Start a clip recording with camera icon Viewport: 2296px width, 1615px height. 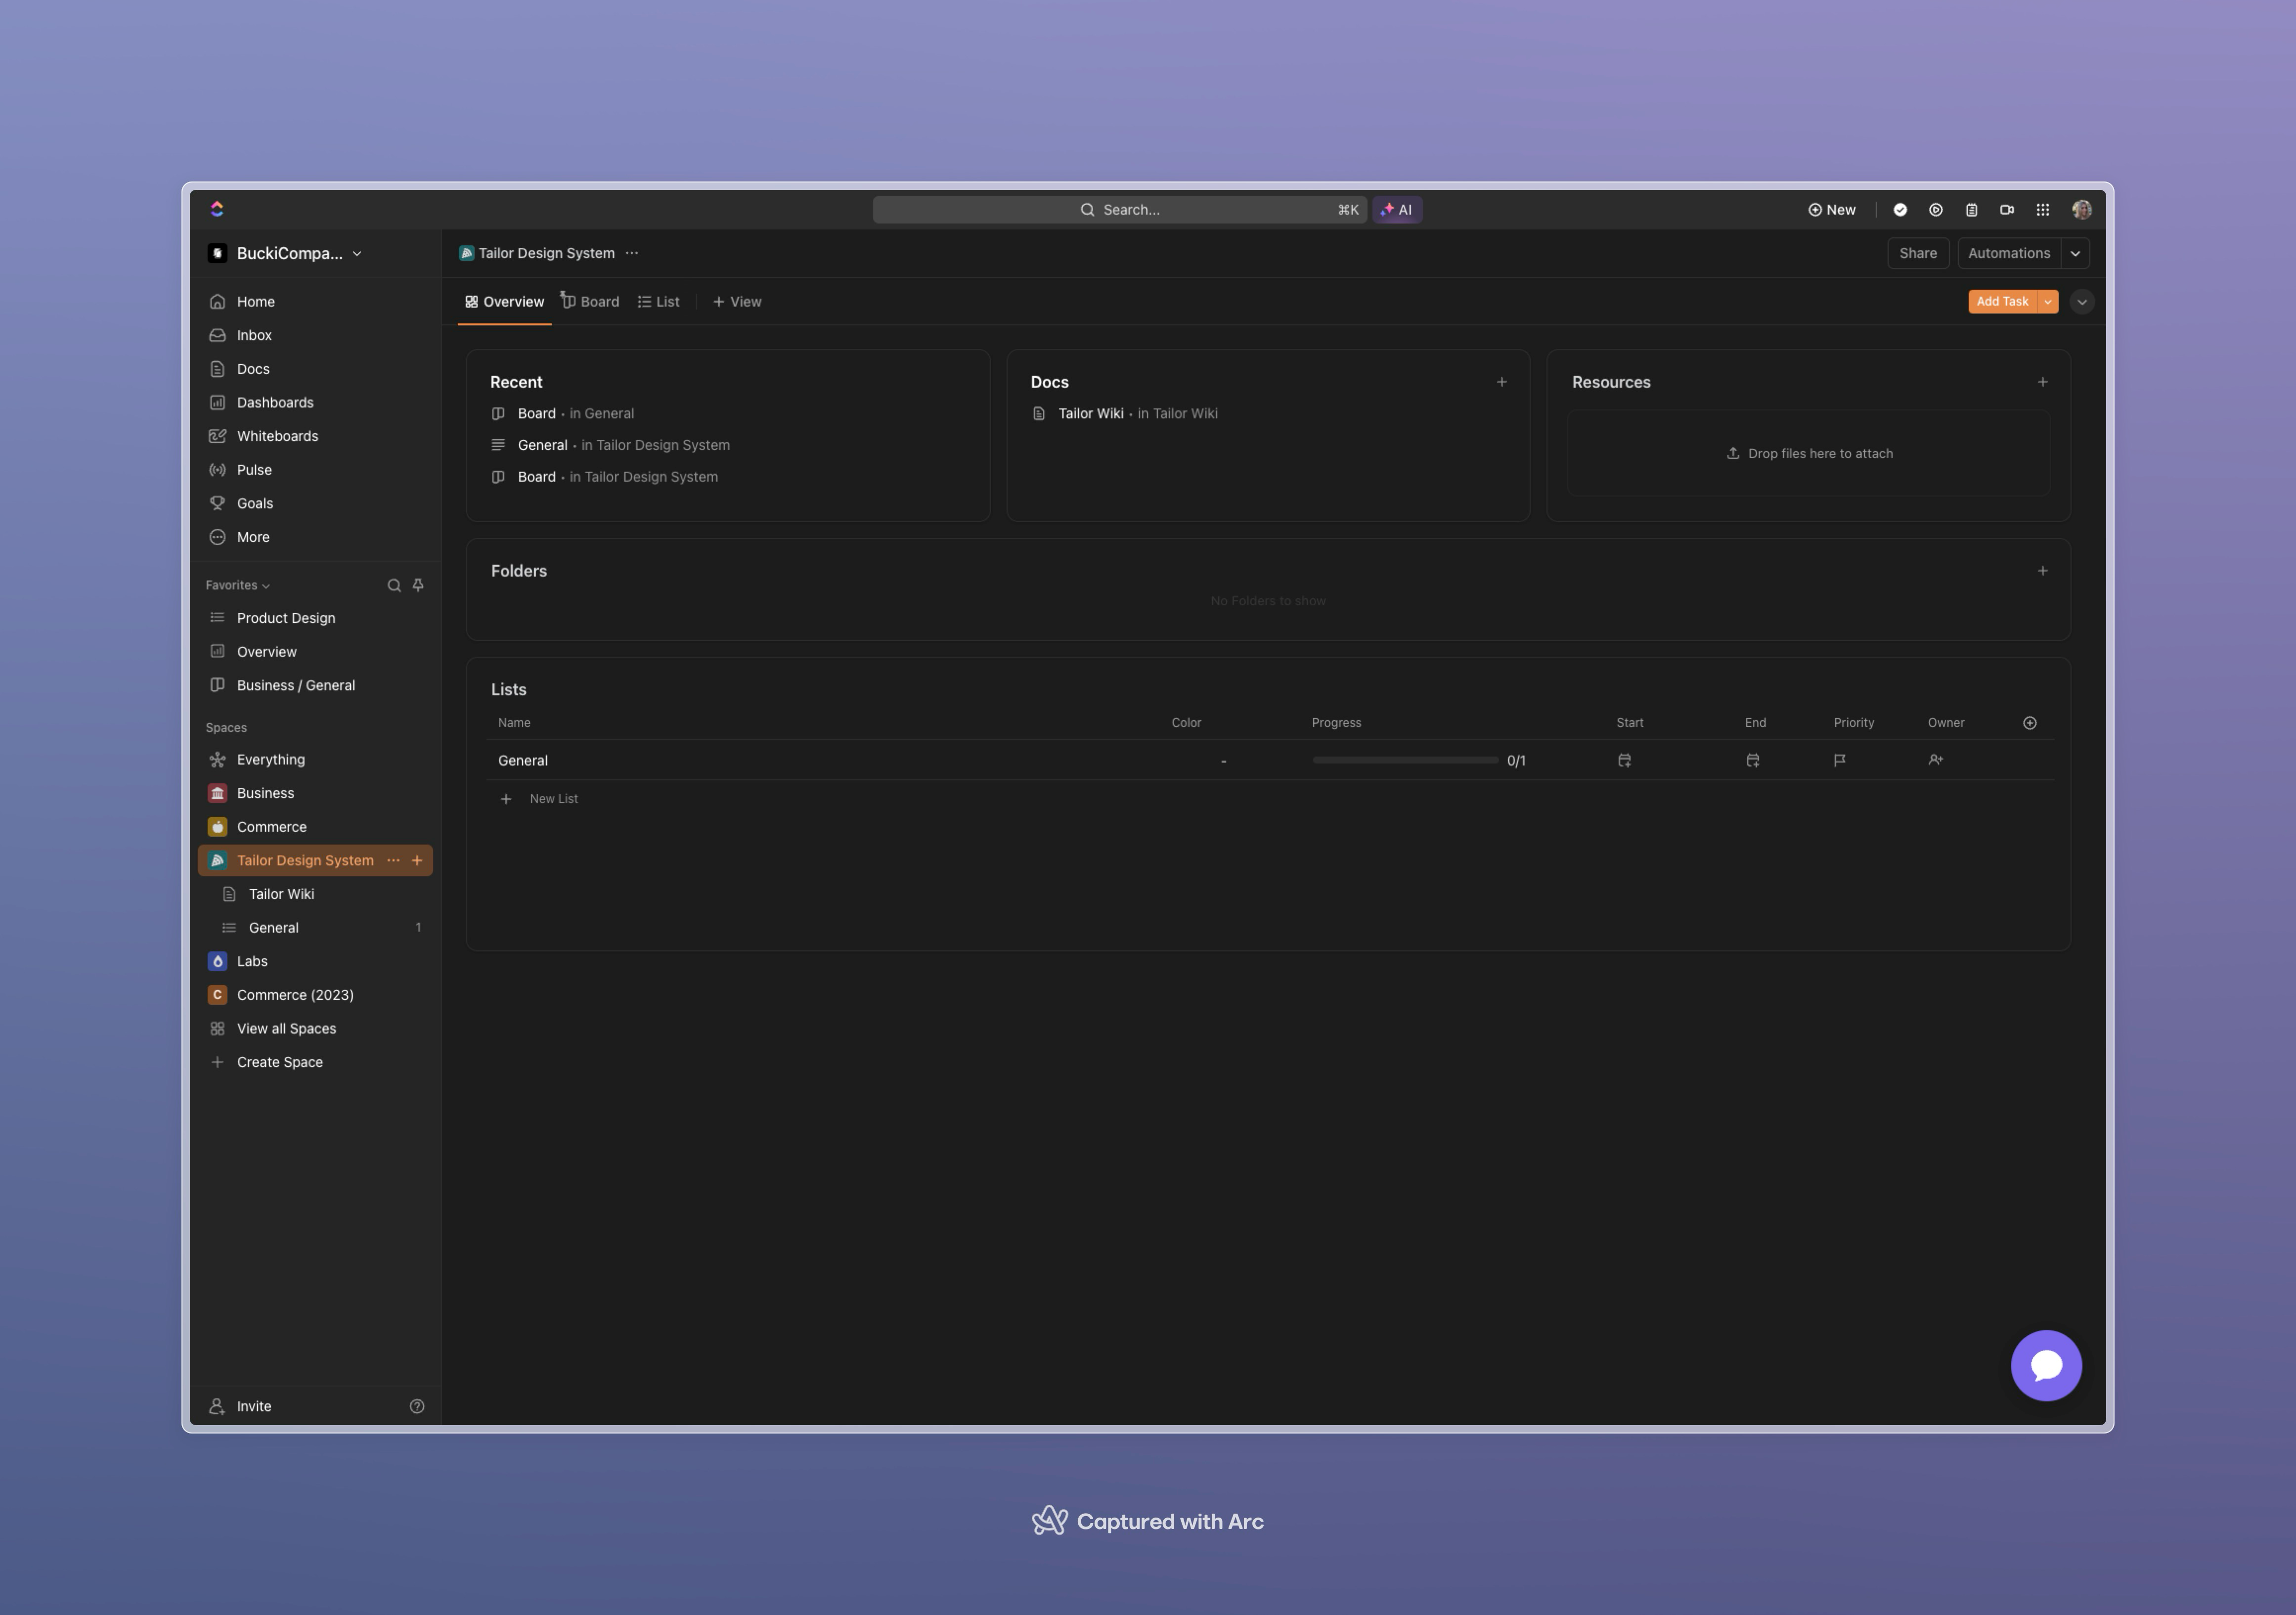[2007, 210]
